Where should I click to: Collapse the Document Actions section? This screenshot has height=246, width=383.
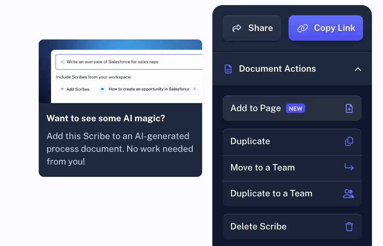pos(358,69)
